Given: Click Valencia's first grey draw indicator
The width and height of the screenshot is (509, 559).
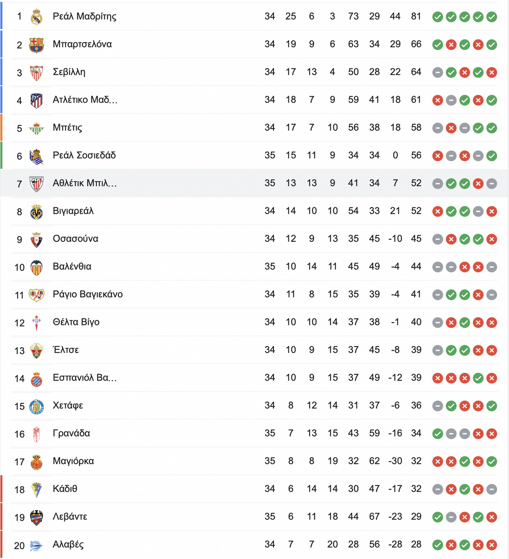Looking at the screenshot, I should point(438,267).
